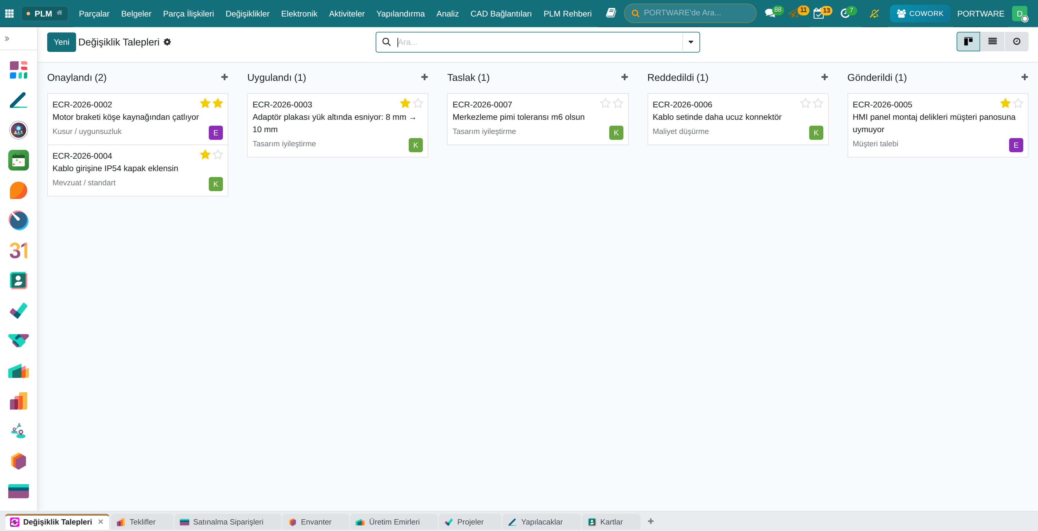
Task: Open the book guide icon in top bar
Action: (x=611, y=13)
